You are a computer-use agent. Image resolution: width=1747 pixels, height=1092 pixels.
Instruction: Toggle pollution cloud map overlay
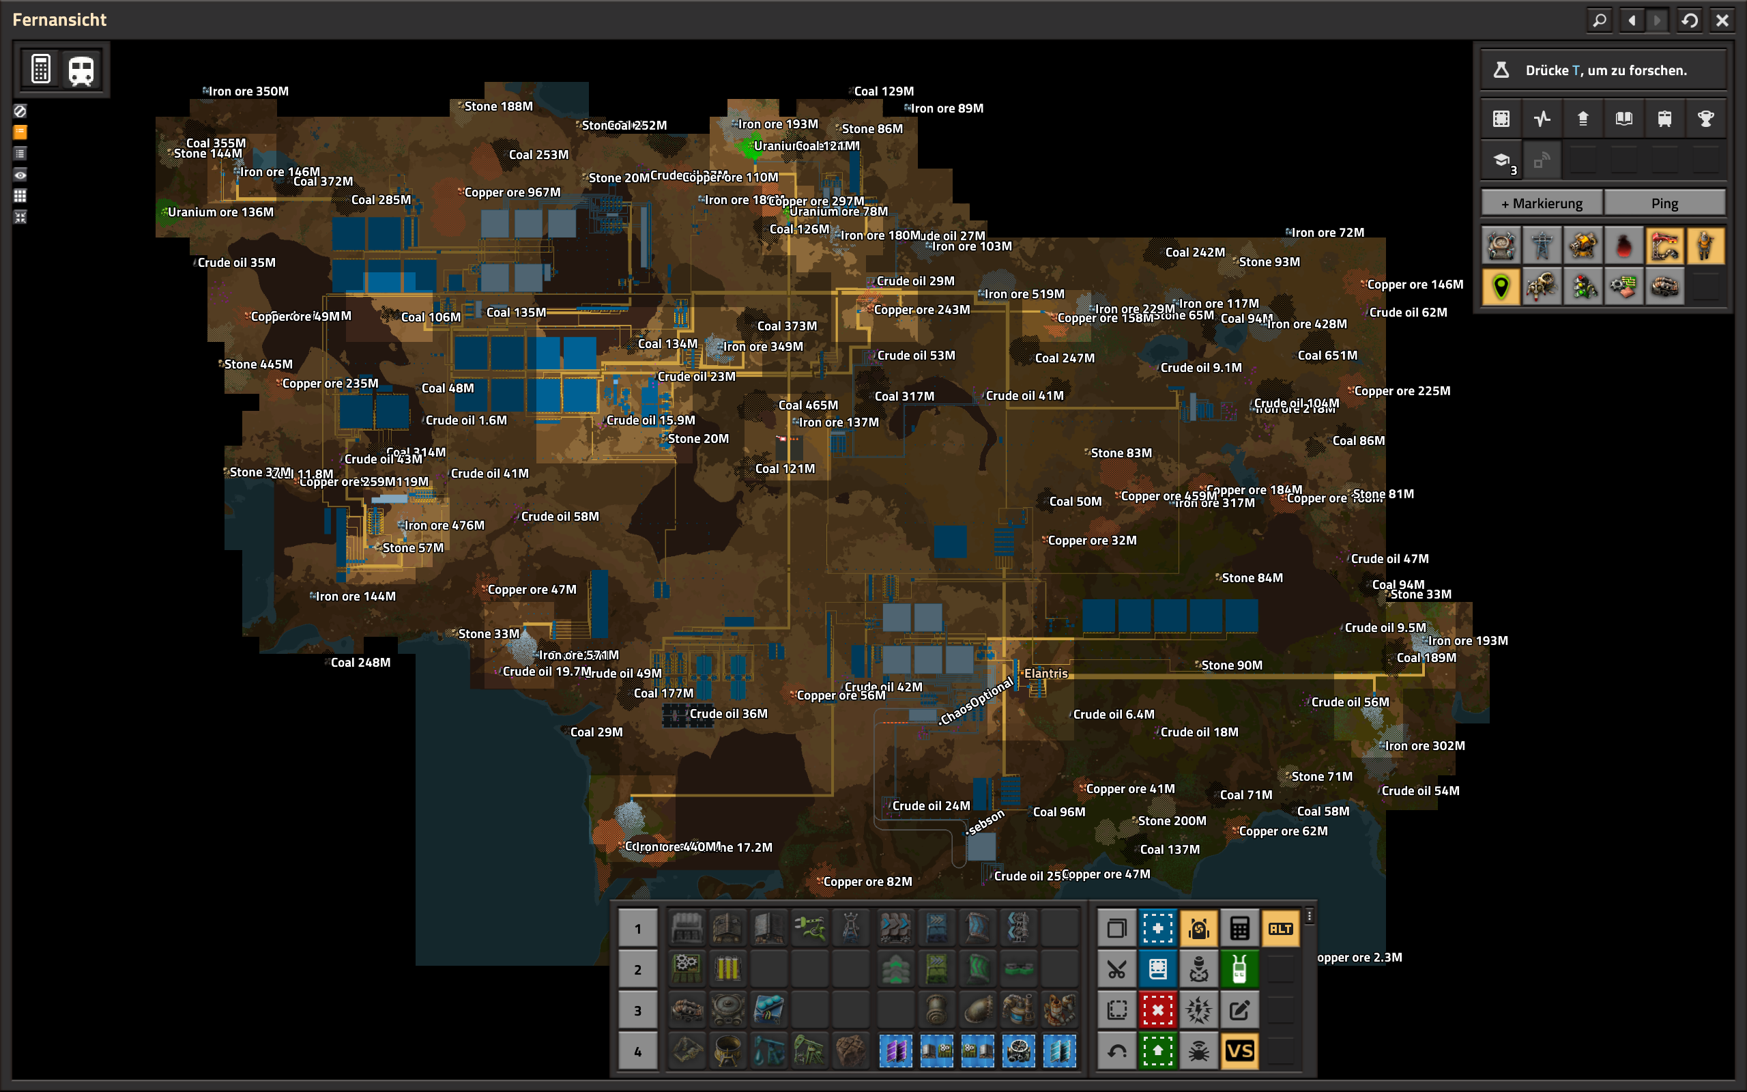(1623, 246)
